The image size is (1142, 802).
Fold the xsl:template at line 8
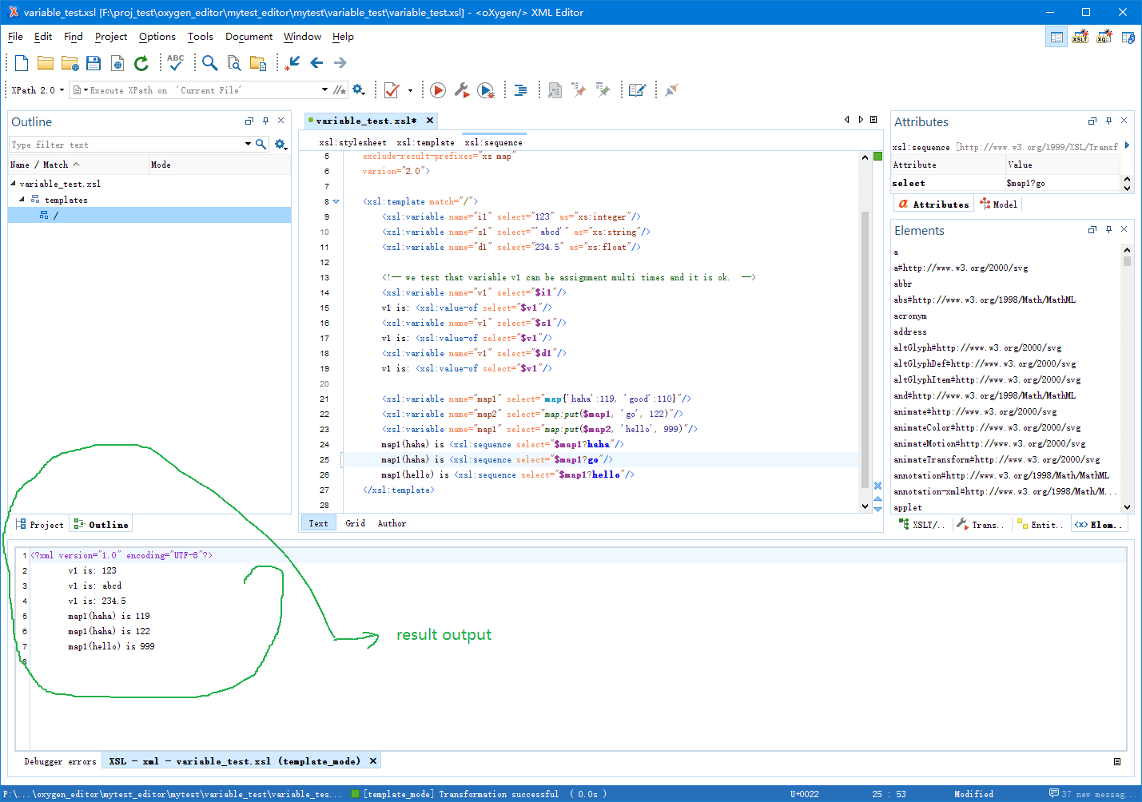click(x=336, y=201)
